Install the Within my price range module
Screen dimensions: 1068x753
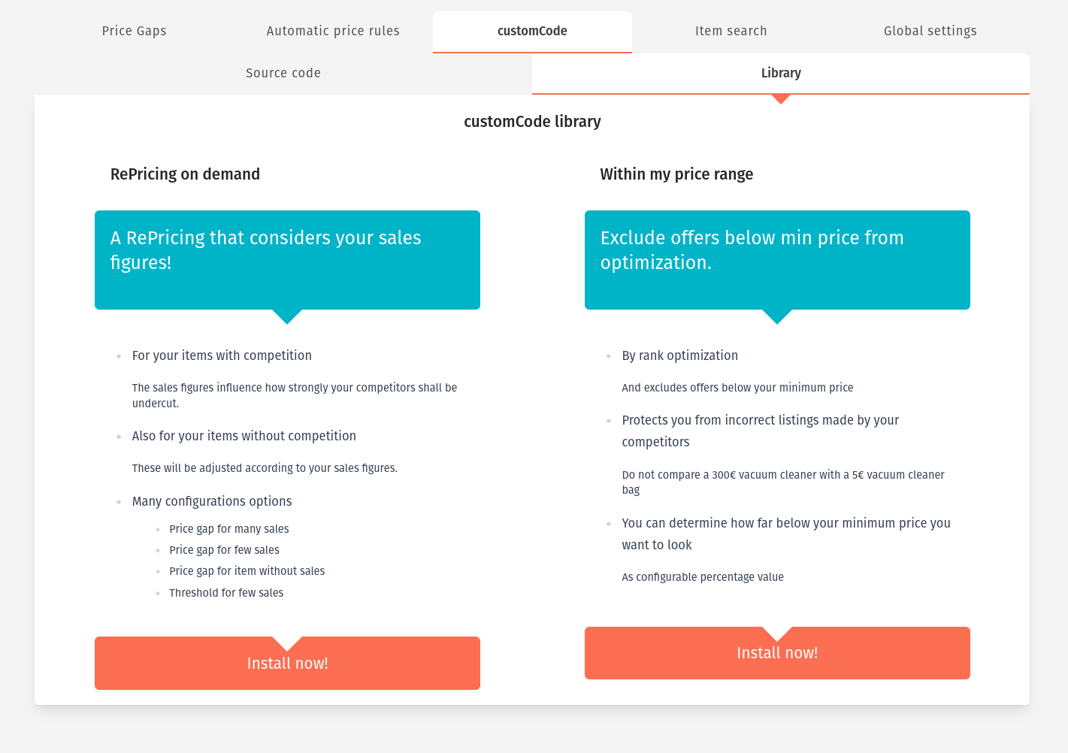(777, 652)
